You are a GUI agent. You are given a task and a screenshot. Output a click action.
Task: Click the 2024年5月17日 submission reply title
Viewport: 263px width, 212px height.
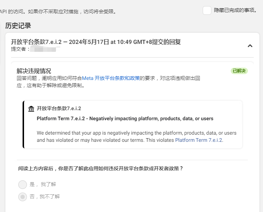pyautogui.click(x=96, y=42)
